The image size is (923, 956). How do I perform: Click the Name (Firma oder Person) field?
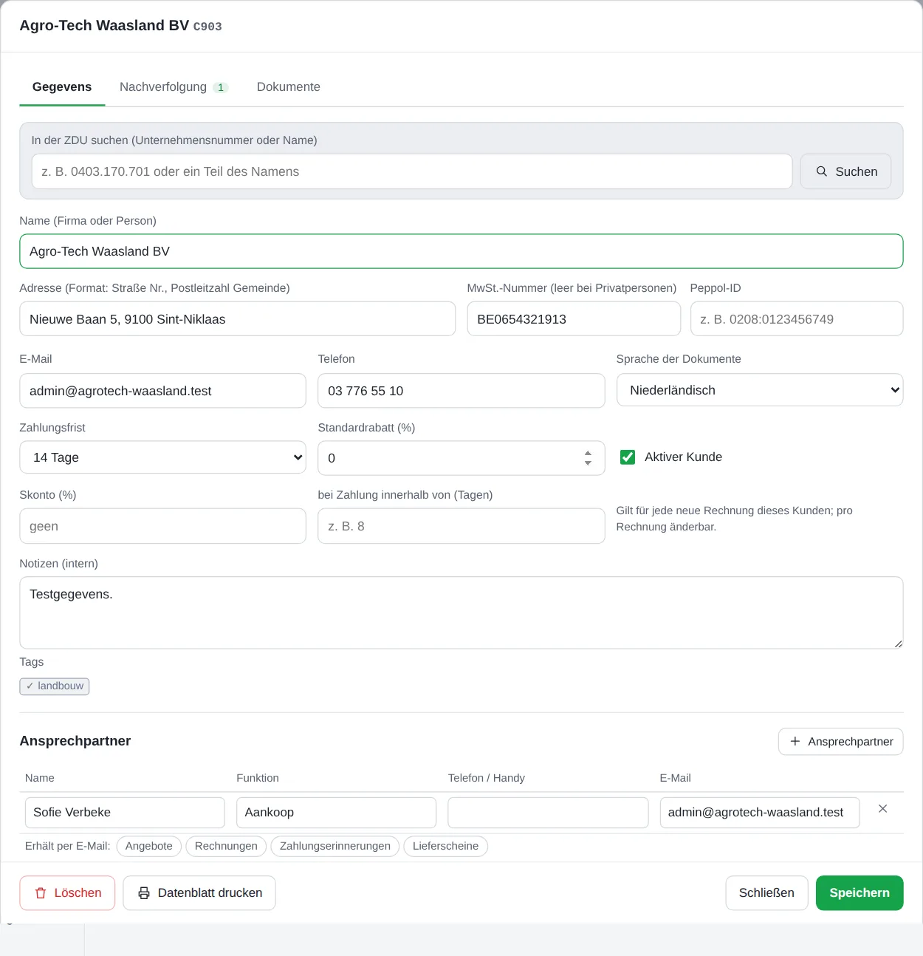click(x=461, y=251)
